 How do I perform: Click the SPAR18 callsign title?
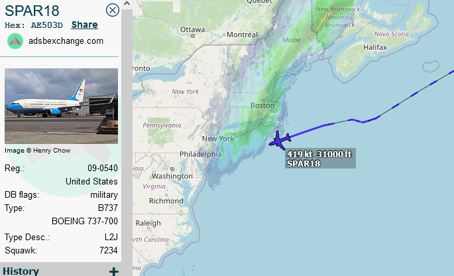click(32, 11)
